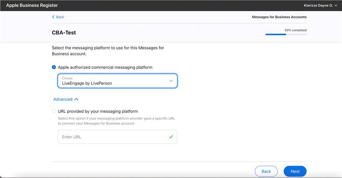Toggle the Advanced section link
Screen dimensions: 342x178
pyautogui.click(x=63, y=99)
